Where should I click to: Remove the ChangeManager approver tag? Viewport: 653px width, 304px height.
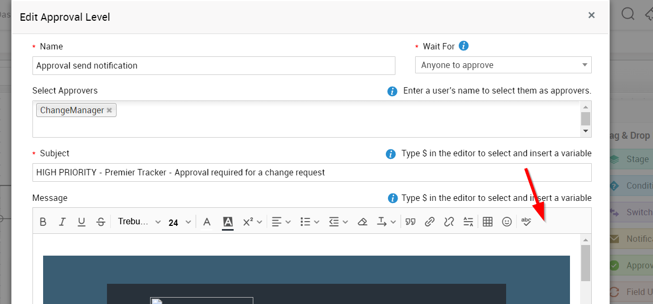(109, 110)
